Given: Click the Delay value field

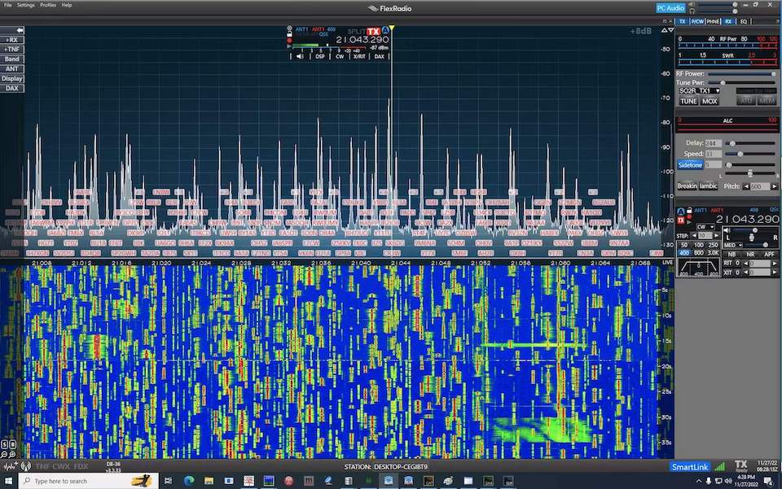Looking at the screenshot, I should [714, 143].
